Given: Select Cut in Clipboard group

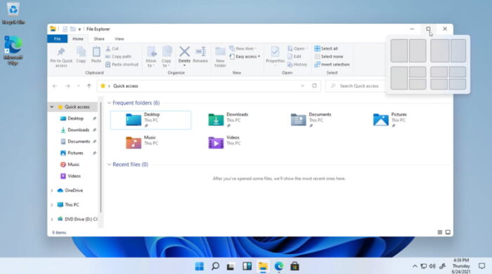Looking at the screenshot, I should 112,48.
